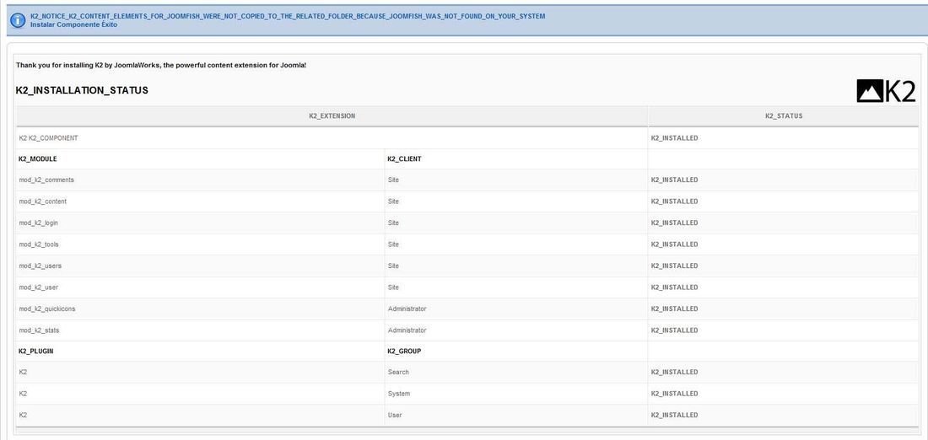Click the 'System' plugin group cell
Screen dimensions: 928x440
coord(399,394)
